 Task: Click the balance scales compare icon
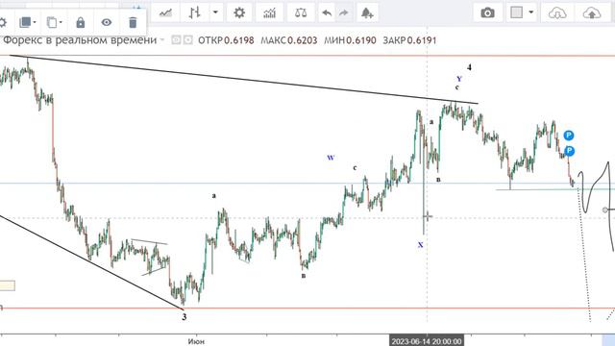click(301, 12)
